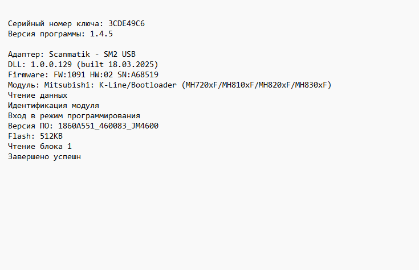Click the software version 1860A551_460083_JM4600
Screen dimensions: 419x270
(x=108, y=126)
